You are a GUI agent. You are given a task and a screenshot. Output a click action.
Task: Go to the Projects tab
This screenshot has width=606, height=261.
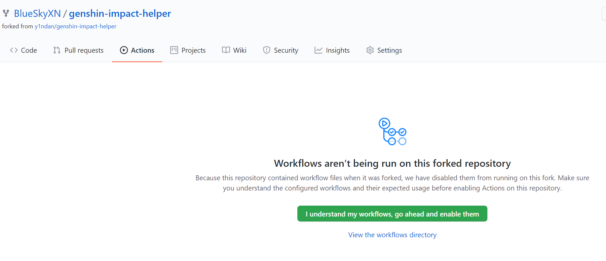[188, 50]
